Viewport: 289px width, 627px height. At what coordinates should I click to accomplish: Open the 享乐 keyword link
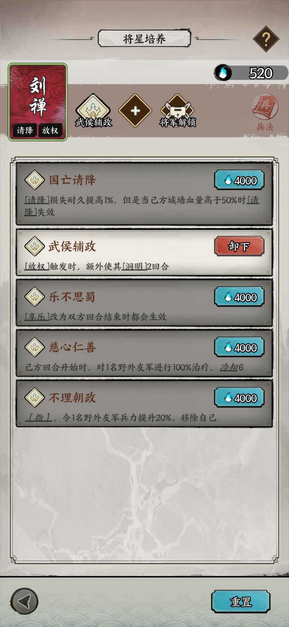(37, 317)
